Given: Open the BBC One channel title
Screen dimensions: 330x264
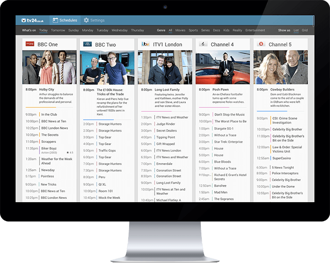Looking at the screenshot, I should pos(48,44).
